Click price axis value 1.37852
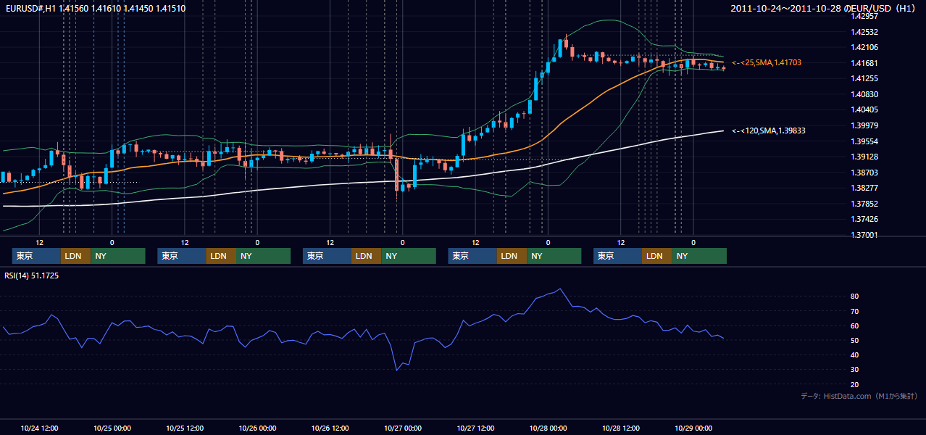This screenshot has width=926, height=435. (864, 204)
